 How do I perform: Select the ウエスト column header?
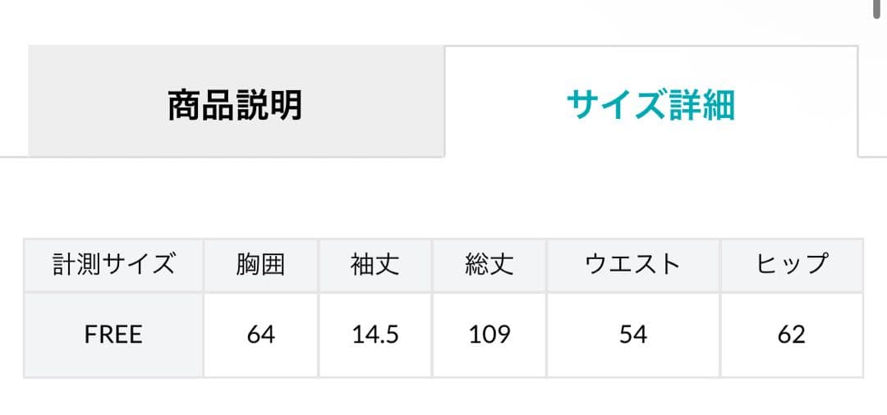pyautogui.click(x=632, y=265)
